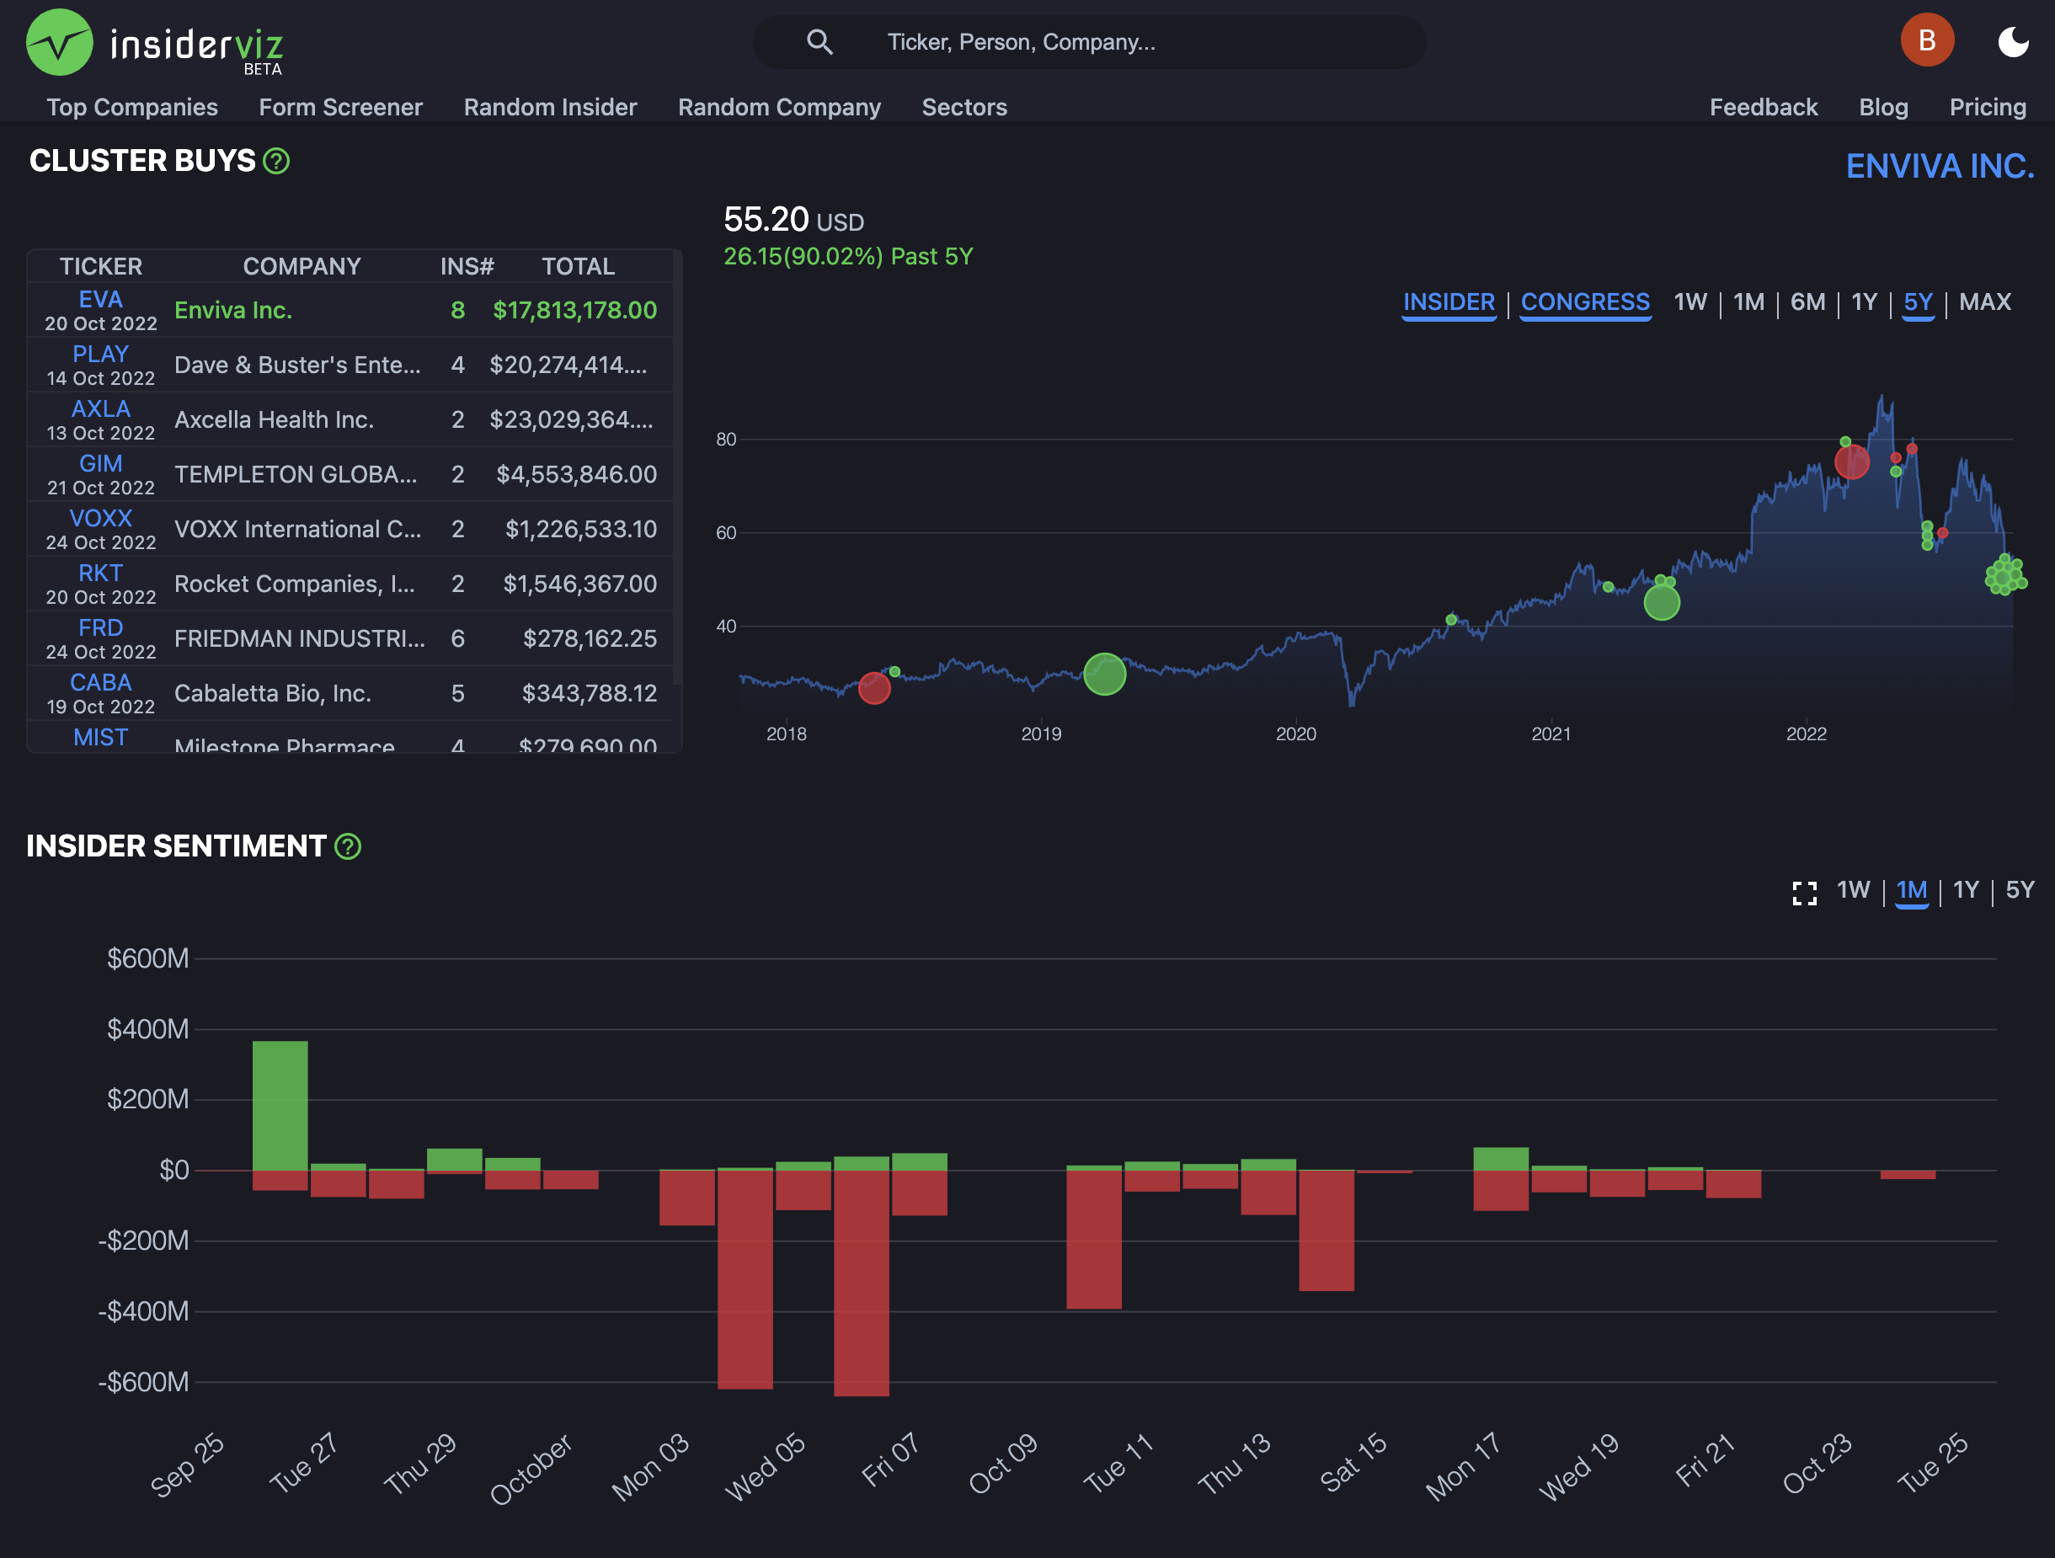Click large red sell bubble in 2018
Screen dimensions: 2055x1558
pyautogui.click(x=874, y=688)
